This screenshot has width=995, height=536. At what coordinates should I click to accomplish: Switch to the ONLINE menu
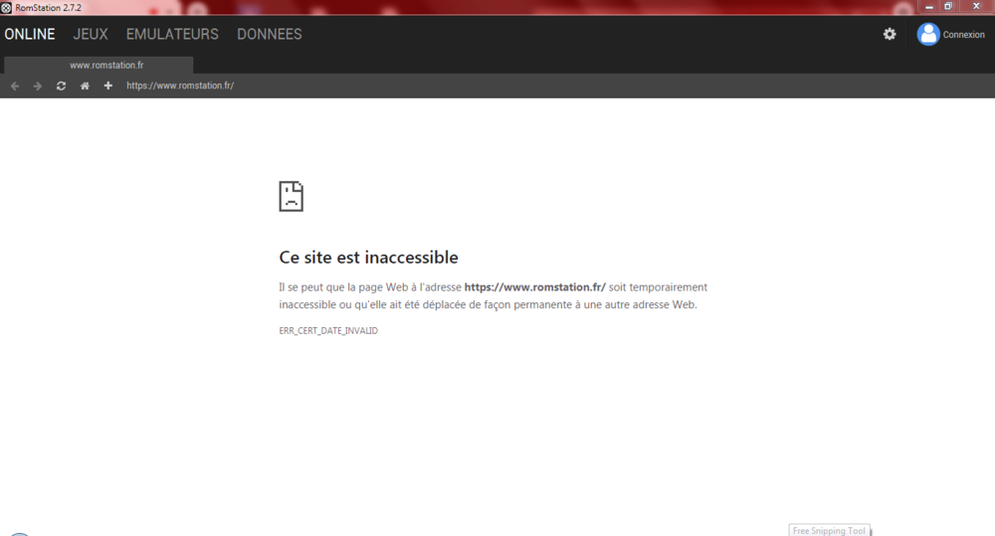tap(30, 34)
